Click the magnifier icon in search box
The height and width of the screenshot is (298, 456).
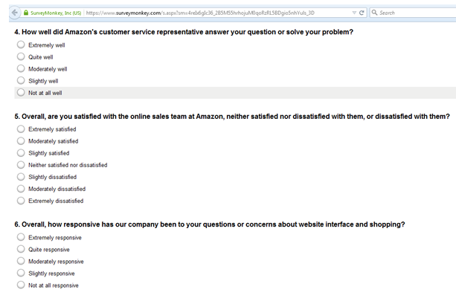point(375,13)
